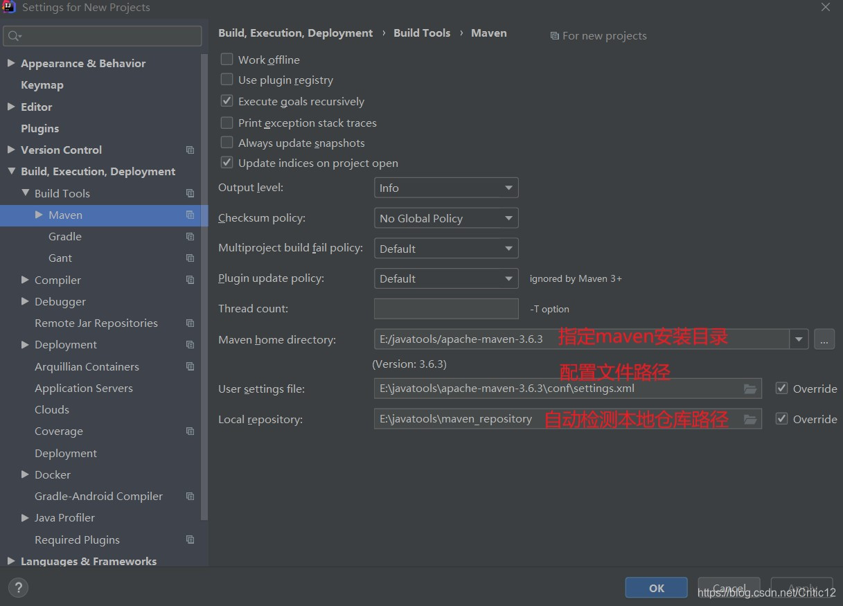Click Maven home directory browse button
Viewport: 843px width, 606px height.
pyautogui.click(x=824, y=339)
